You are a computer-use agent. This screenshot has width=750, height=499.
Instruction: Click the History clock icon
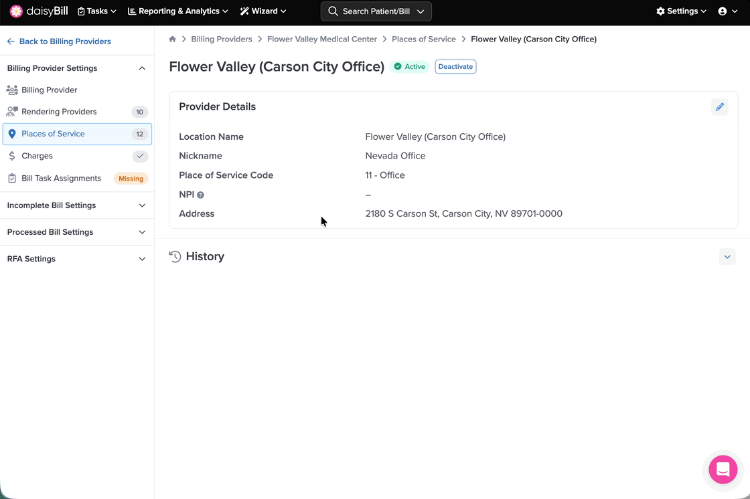coord(175,257)
